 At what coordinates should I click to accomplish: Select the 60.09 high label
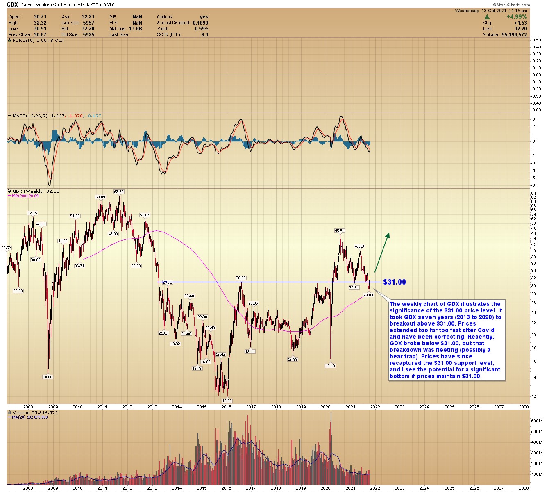pyautogui.click(x=100, y=197)
